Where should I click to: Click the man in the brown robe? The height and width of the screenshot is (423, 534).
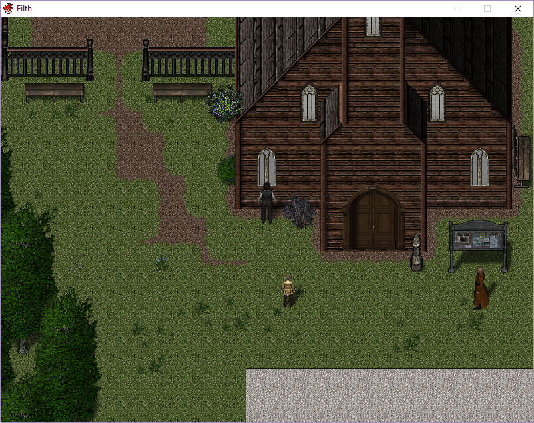[x=481, y=288]
